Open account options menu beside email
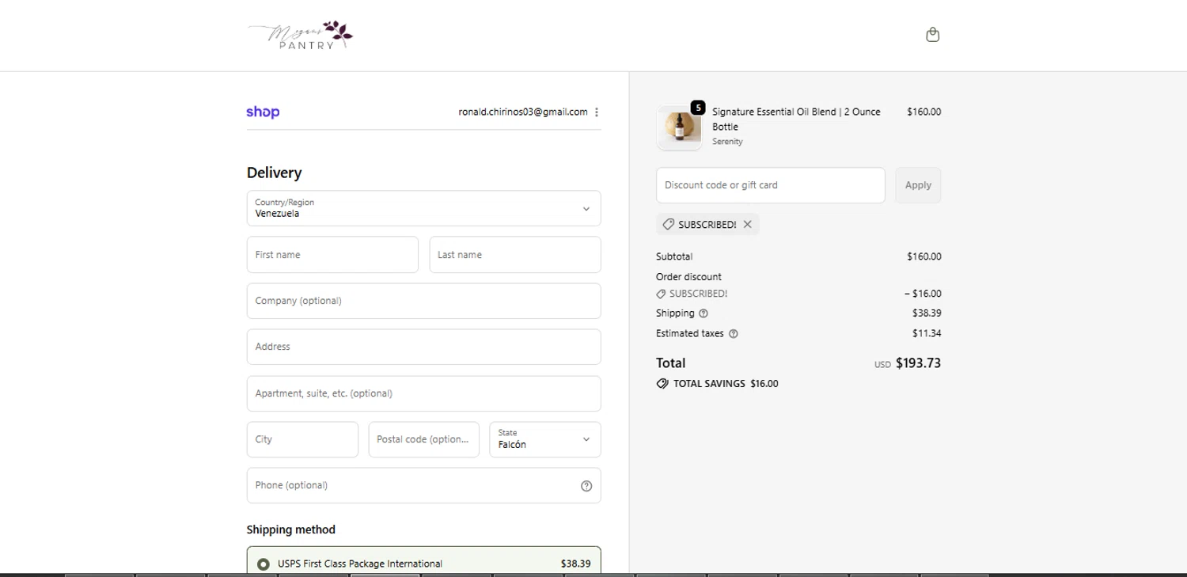 [597, 112]
